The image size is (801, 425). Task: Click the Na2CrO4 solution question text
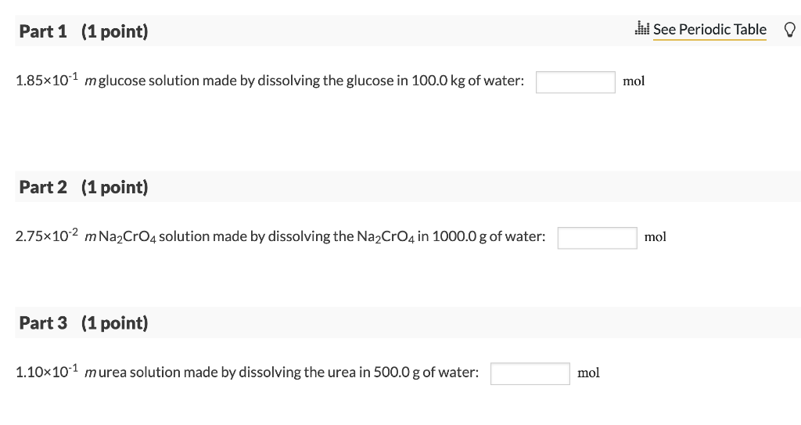pos(329,236)
